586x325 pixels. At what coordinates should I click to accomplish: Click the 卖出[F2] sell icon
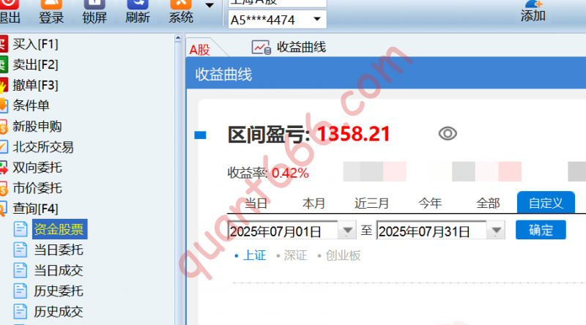point(4,64)
